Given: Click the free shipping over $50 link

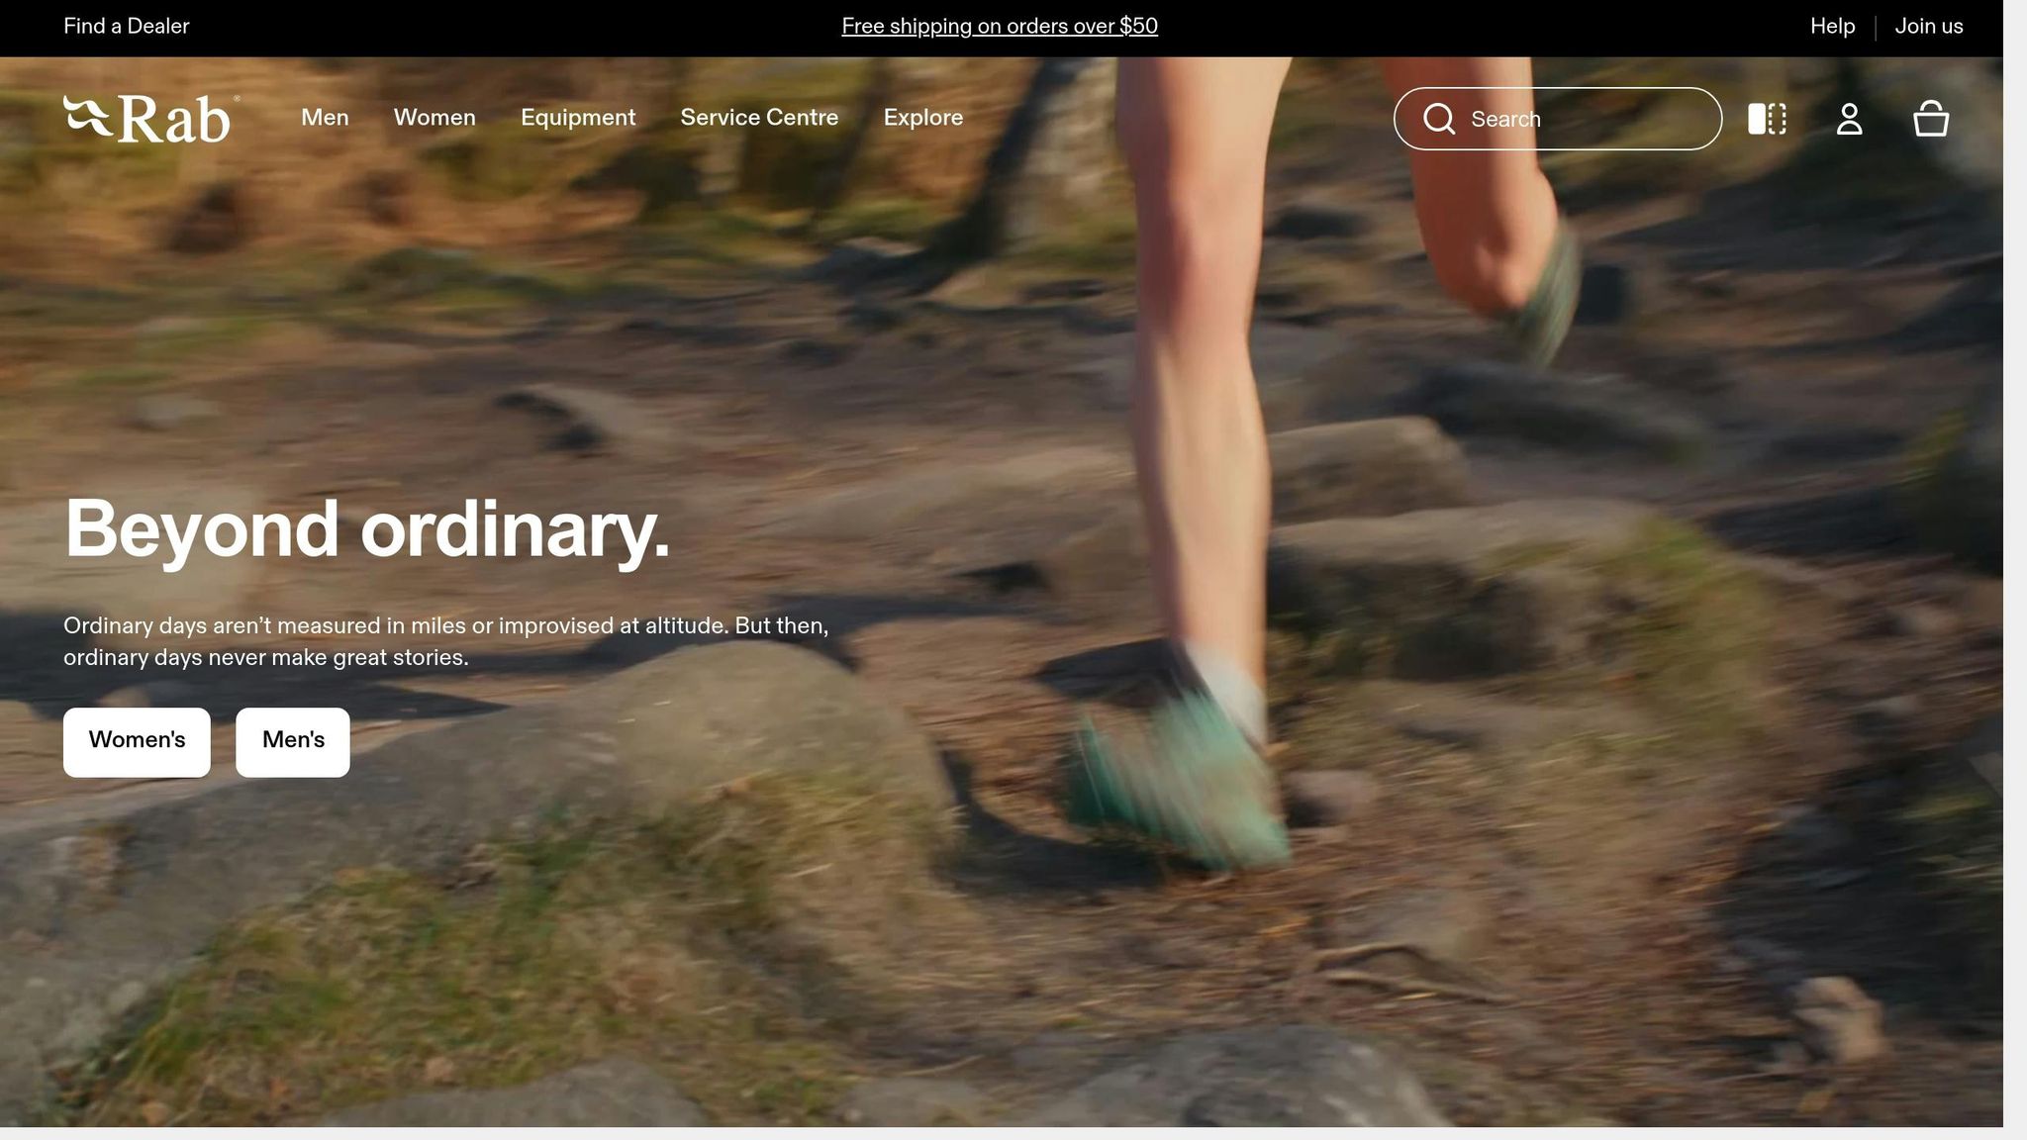Looking at the screenshot, I should [x=999, y=27].
